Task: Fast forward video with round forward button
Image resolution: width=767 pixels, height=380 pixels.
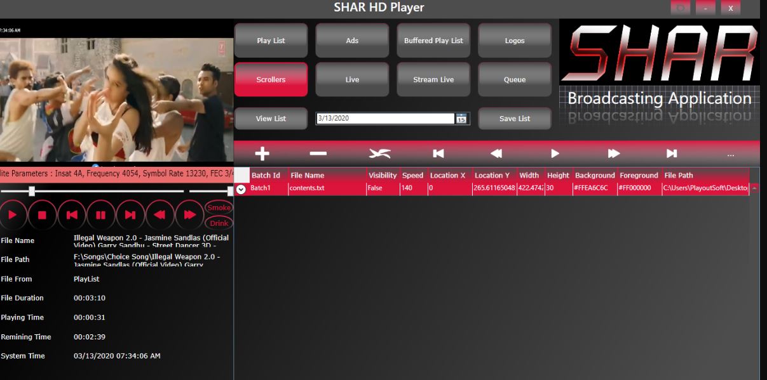Action: (189, 215)
